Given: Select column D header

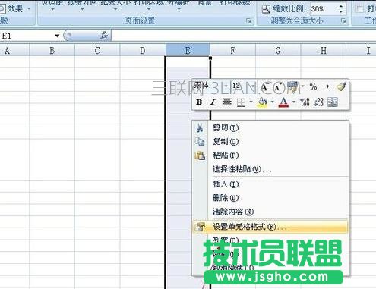Looking at the screenshot, I should point(143,51).
